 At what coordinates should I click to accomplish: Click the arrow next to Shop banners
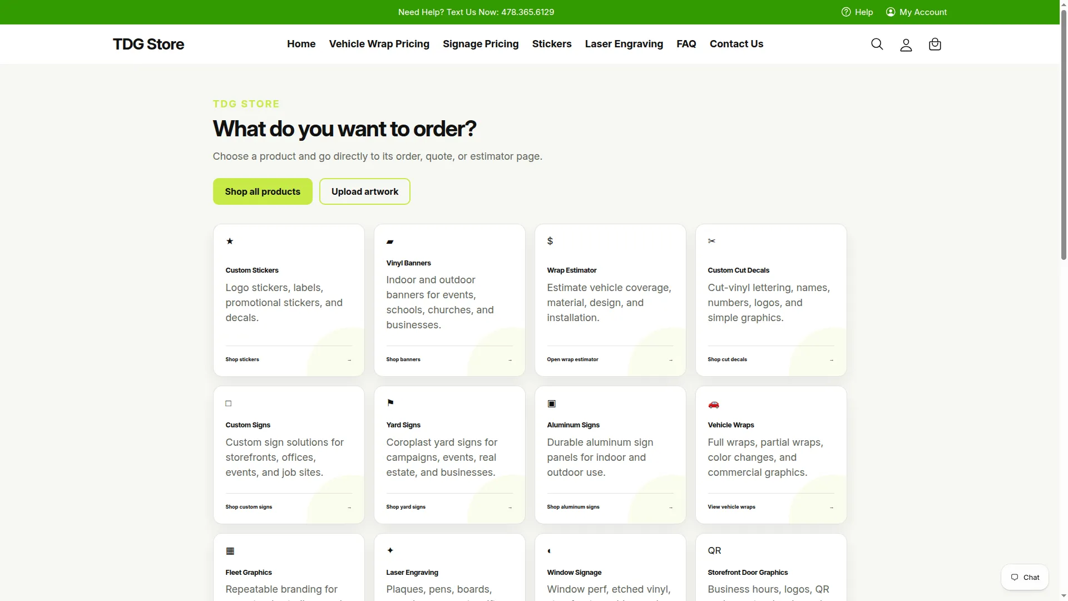tap(510, 360)
